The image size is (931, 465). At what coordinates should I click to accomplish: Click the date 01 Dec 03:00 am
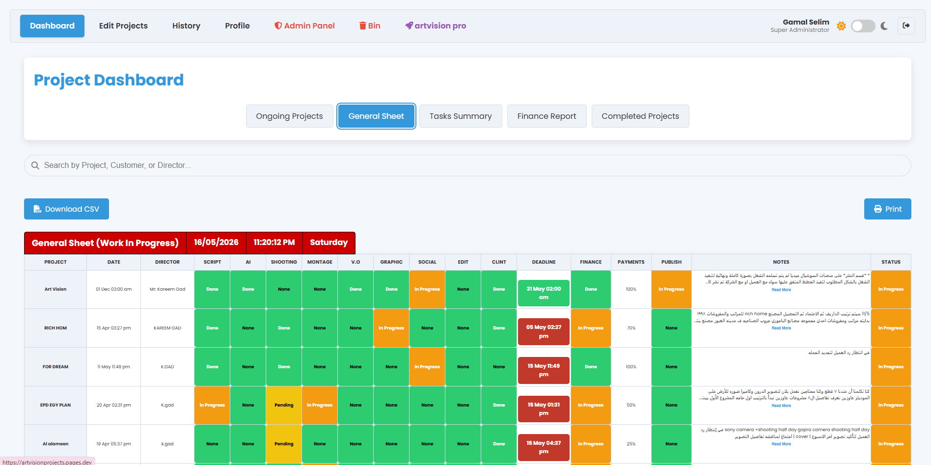point(114,289)
